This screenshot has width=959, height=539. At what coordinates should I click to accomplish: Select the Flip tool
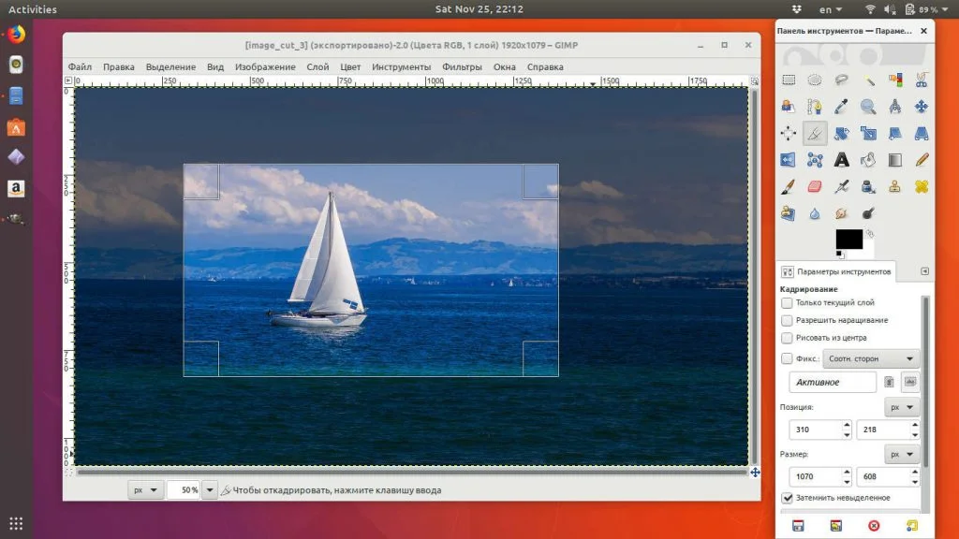pos(789,160)
